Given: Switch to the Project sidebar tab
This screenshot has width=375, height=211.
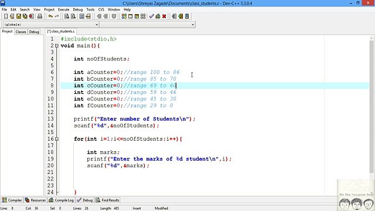Looking at the screenshot, I should click(7, 32).
